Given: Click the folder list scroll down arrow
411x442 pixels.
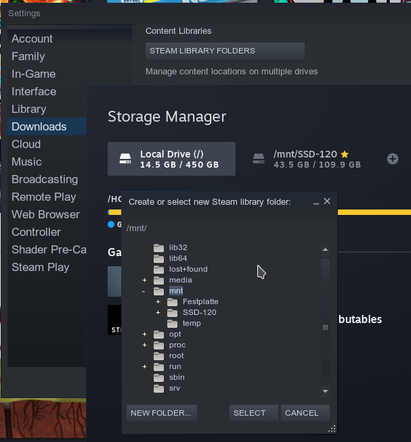Looking at the screenshot, I should [x=325, y=391].
